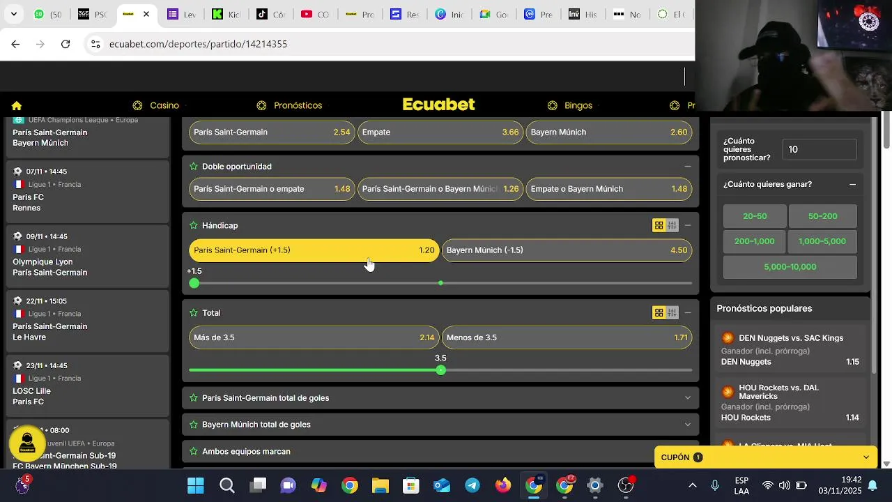Choose 5,000-10,000 winnings range
This screenshot has height=502, width=892.
(790, 267)
